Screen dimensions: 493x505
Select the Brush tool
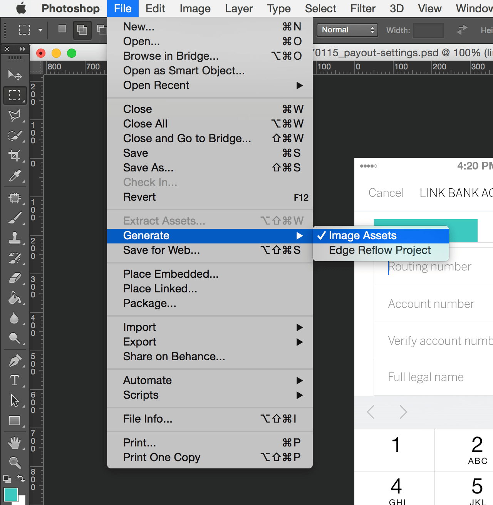pyautogui.click(x=15, y=218)
